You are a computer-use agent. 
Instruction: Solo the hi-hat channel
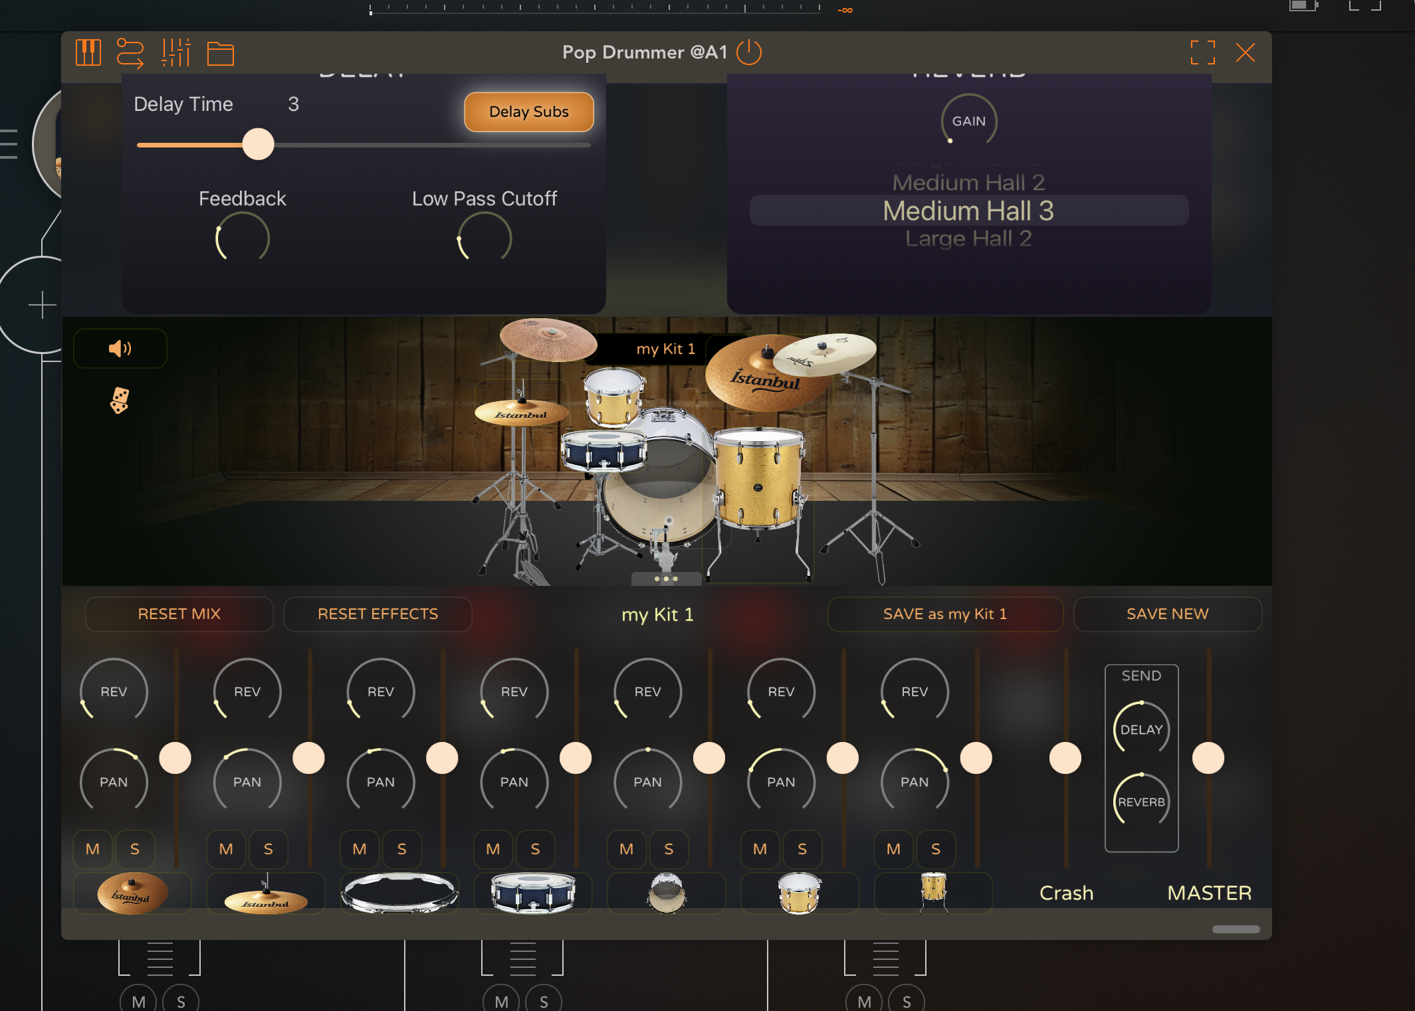point(269,849)
